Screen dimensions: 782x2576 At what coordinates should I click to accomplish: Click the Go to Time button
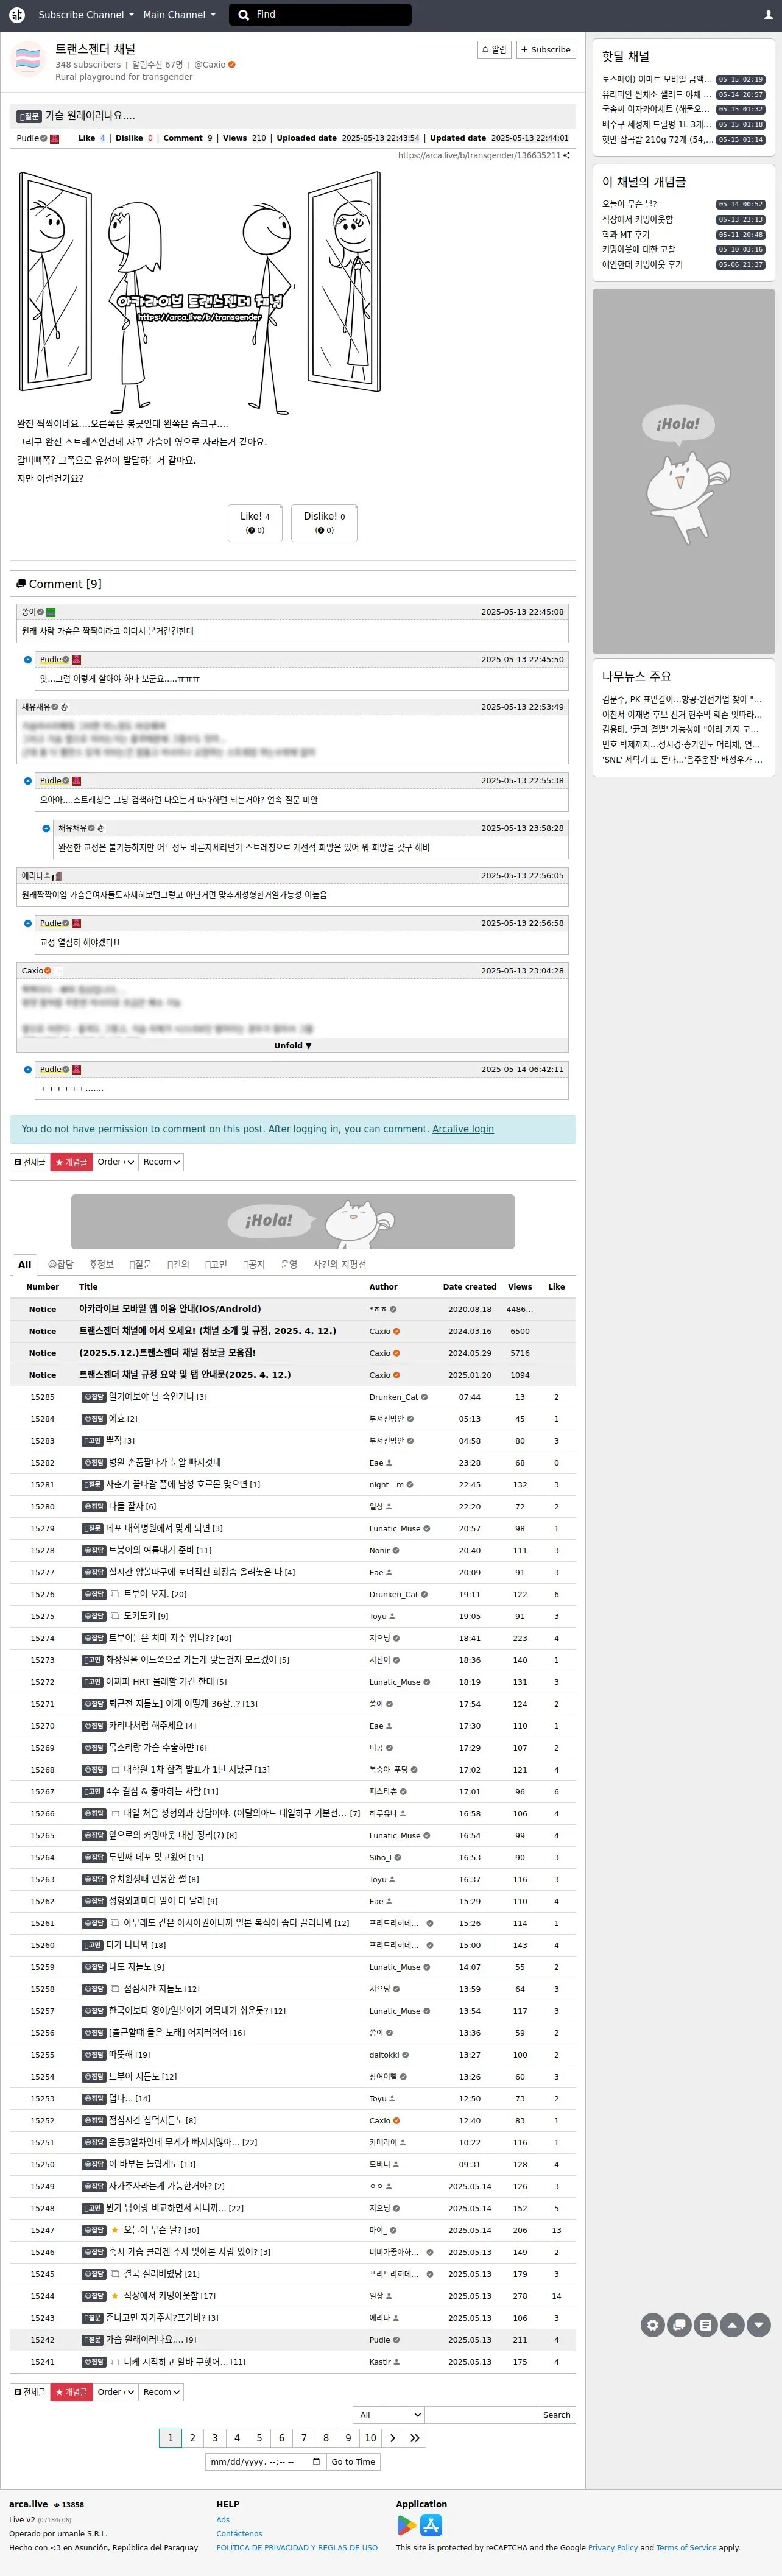(353, 2462)
